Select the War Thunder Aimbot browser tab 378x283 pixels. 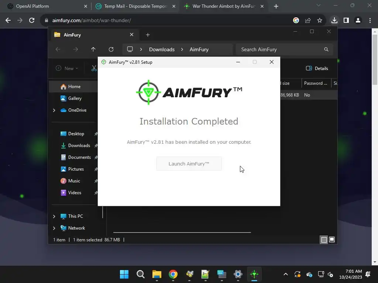coord(224,6)
